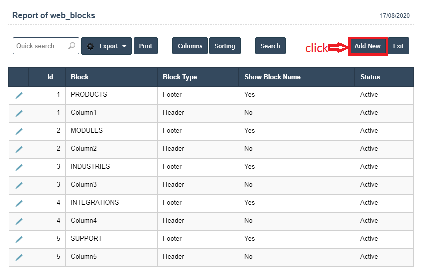Open the Columns selection button

tap(190, 46)
